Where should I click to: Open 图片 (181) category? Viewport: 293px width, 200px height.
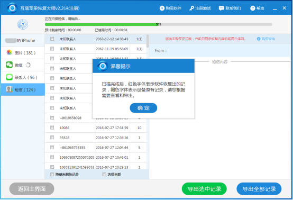(23, 53)
